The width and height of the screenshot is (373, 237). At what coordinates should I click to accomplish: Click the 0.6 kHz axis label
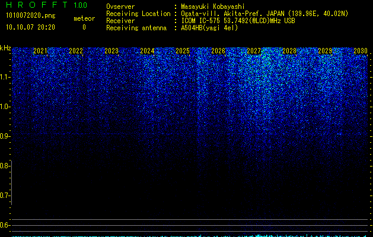(x=4, y=225)
